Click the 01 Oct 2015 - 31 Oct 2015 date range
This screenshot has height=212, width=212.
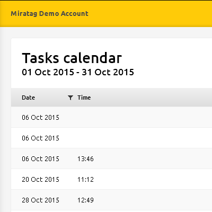tap(78, 72)
